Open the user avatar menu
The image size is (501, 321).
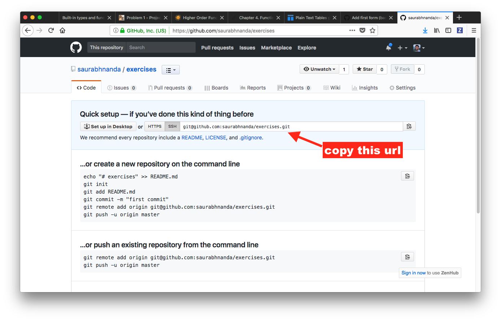pos(419,48)
